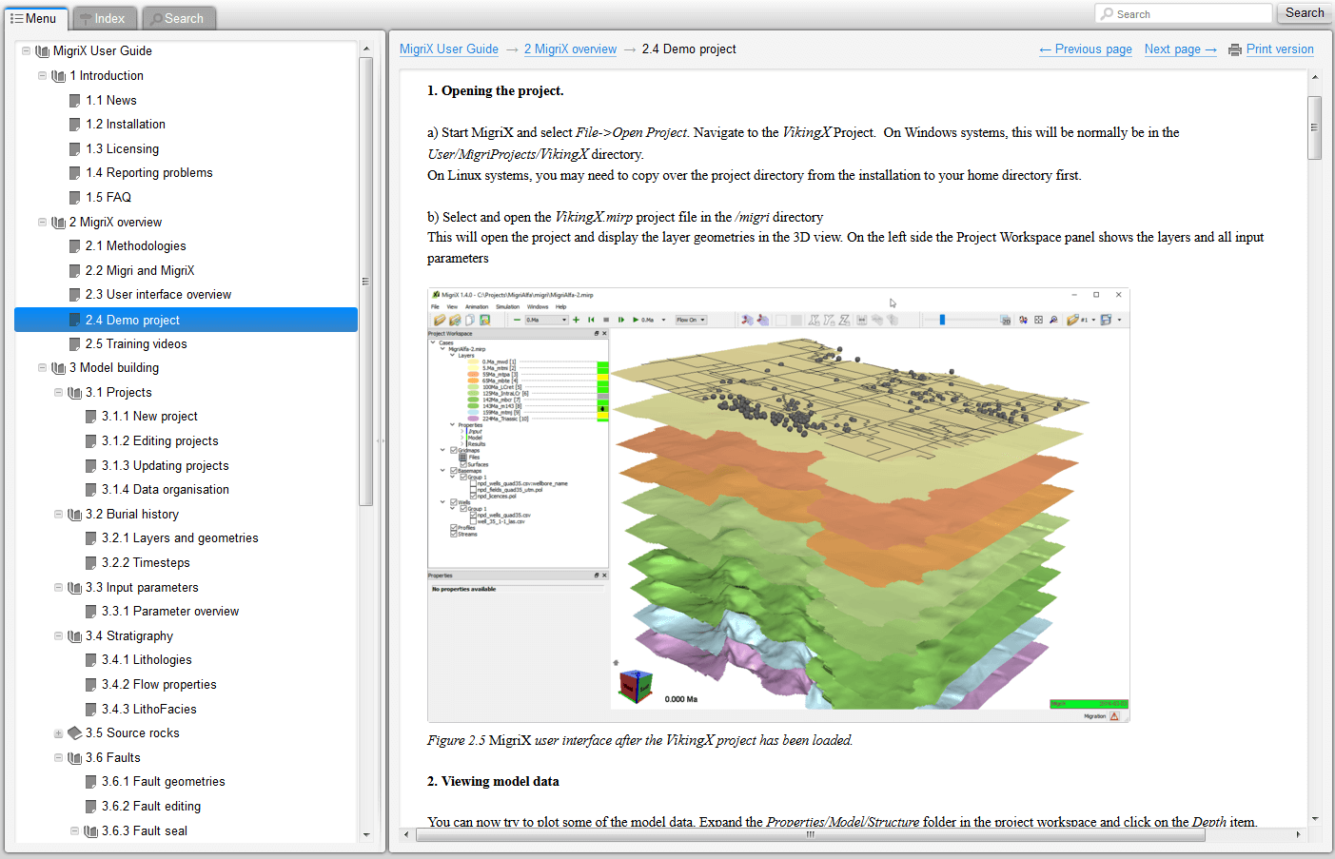Expand the 3.5 Source rocks subsection
Image resolution: width=1335 pixels, height=859 pixels.
[58, 733]
